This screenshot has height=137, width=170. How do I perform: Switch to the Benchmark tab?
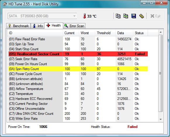[x=18, y=26]
